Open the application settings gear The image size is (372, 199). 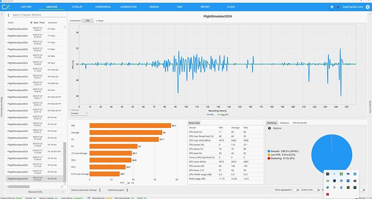[368, 7]
